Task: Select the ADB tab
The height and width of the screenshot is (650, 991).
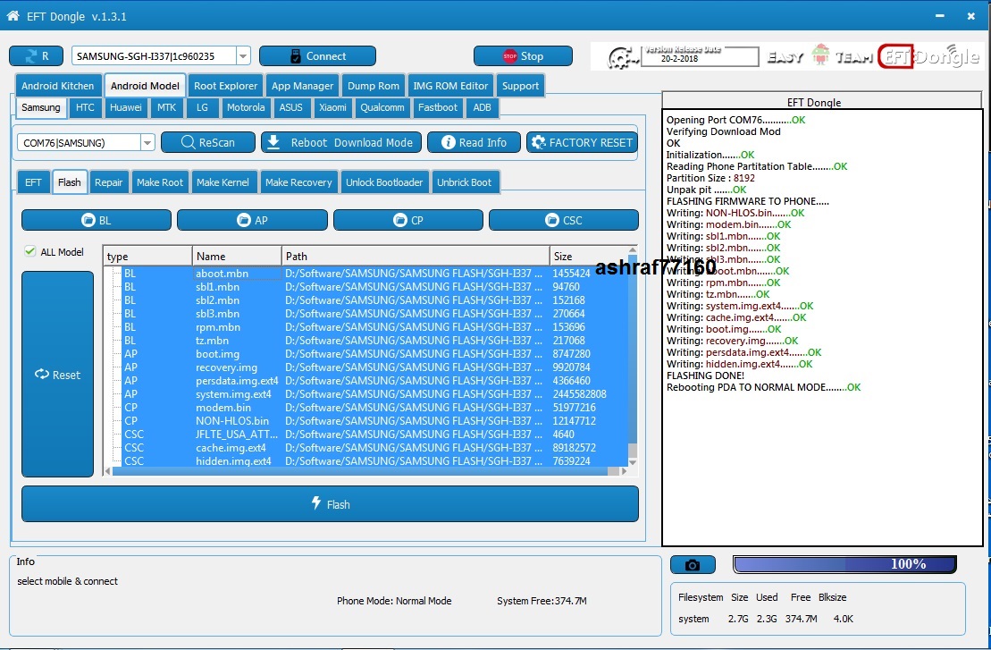Action: pyautogui.click(x=483, y=107)
